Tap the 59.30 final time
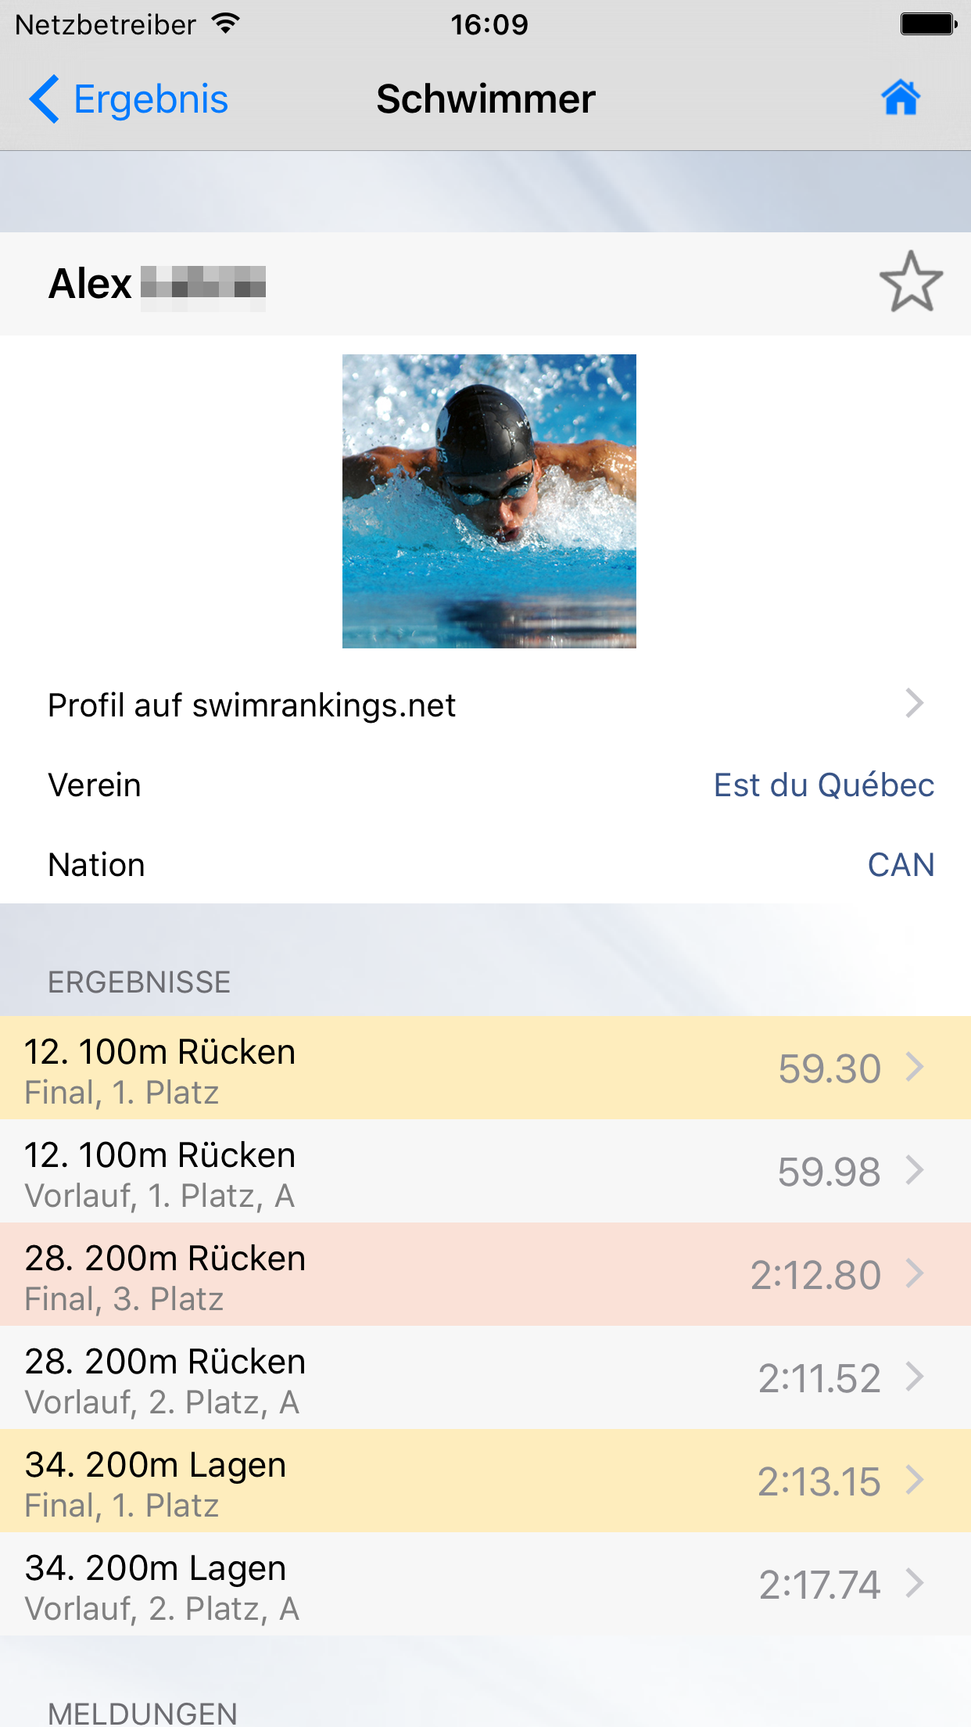 [829, 1068]
